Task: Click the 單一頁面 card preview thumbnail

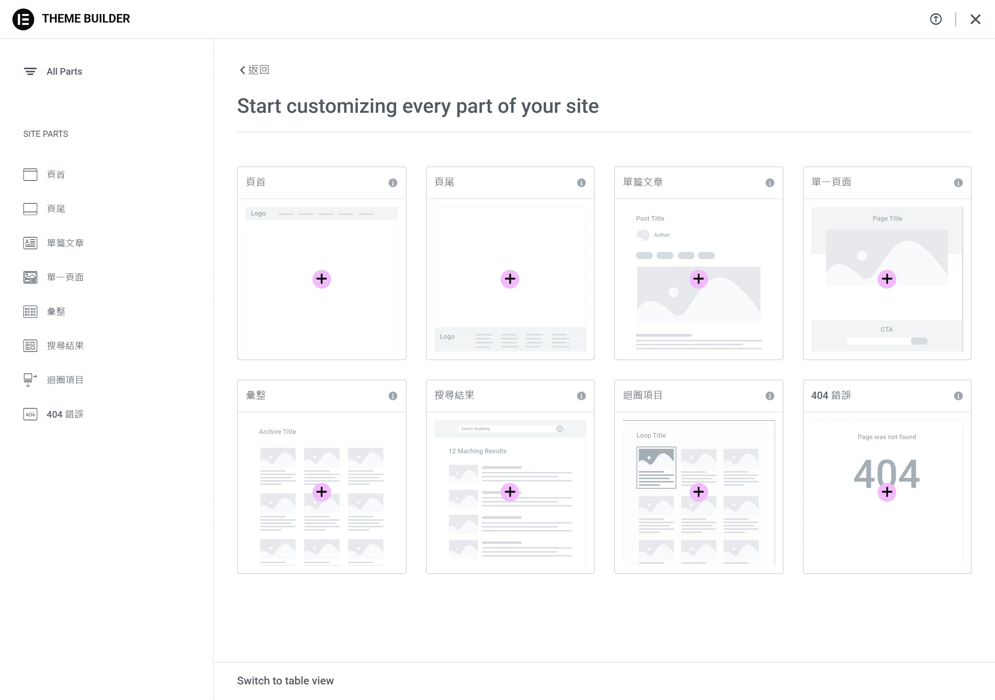Action: pyautogui.click(x=887, y=279)
